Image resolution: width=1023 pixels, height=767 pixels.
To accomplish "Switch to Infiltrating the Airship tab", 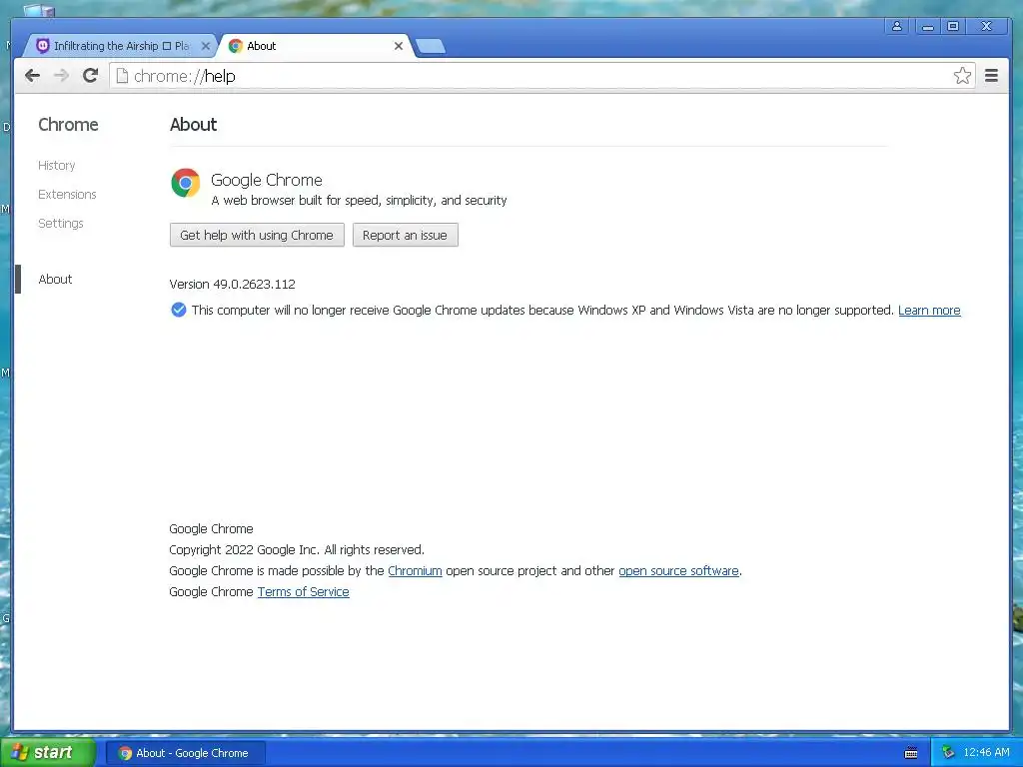I will pos(121,46).
